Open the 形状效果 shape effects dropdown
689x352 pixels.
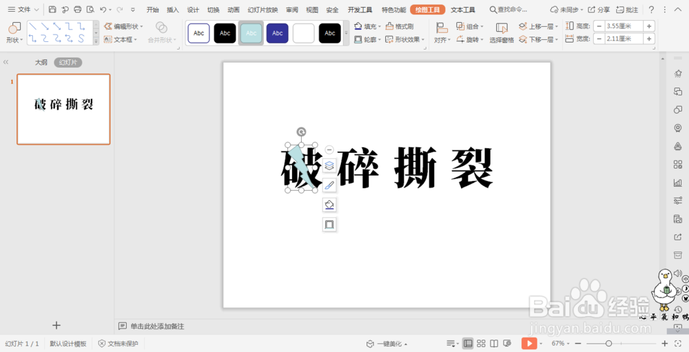pyautogui.click(x=423, y=39)
